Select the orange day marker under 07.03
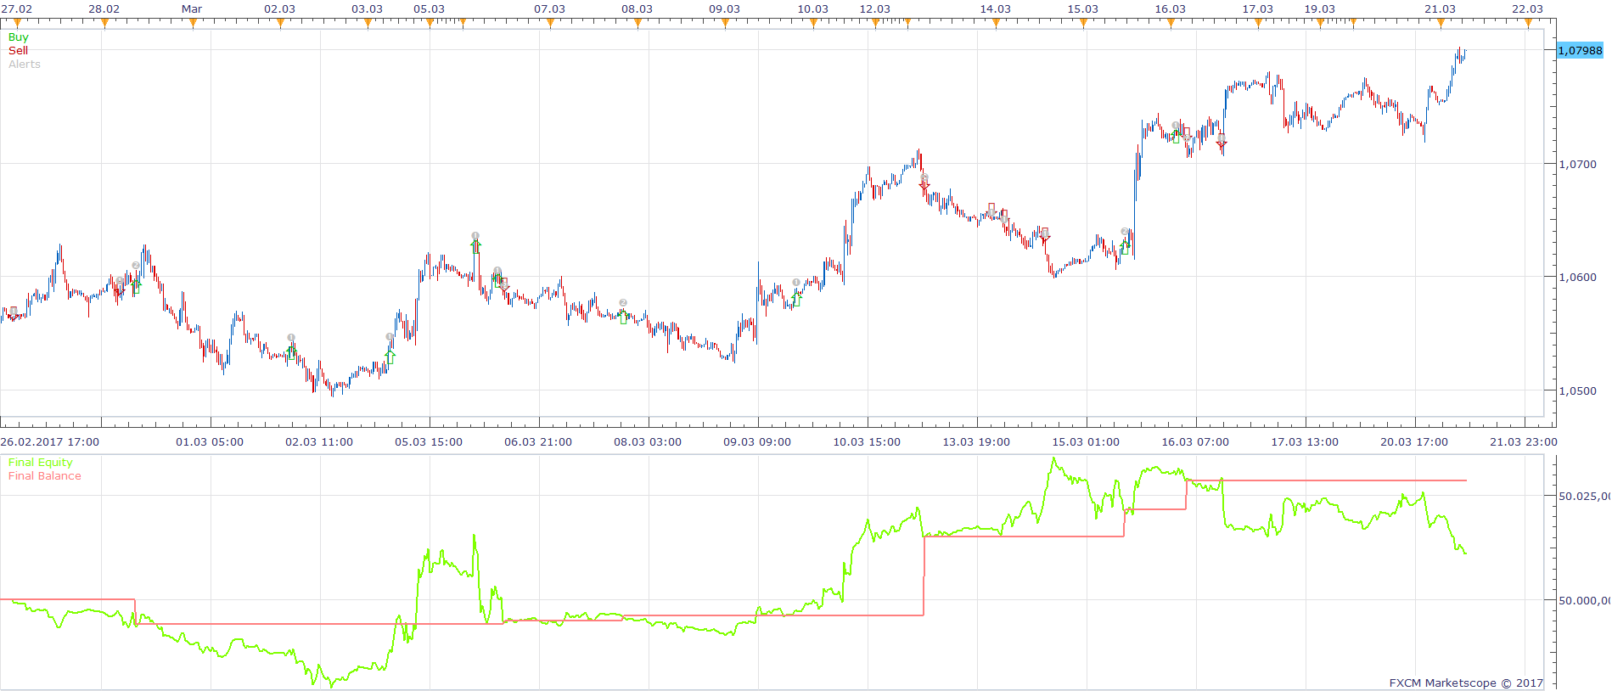 pyautogui.click(x=550, y=23)
